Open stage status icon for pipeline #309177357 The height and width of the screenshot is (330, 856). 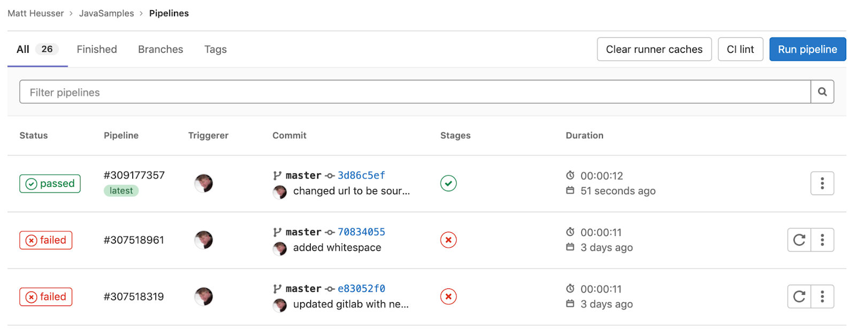pos(448,183)
